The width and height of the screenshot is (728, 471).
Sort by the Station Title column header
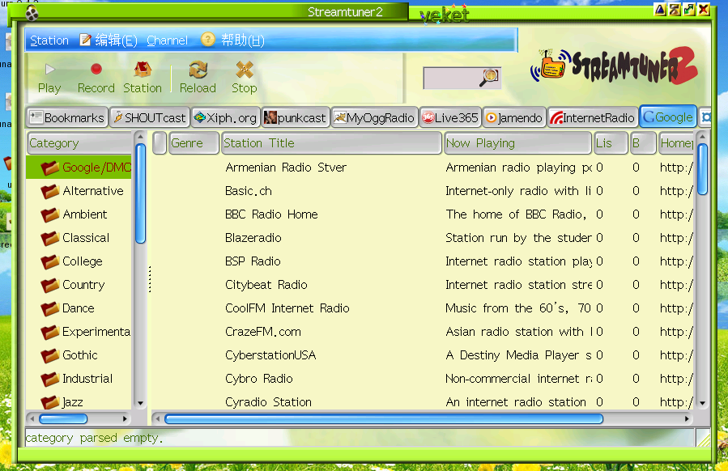tap(331, 143)
